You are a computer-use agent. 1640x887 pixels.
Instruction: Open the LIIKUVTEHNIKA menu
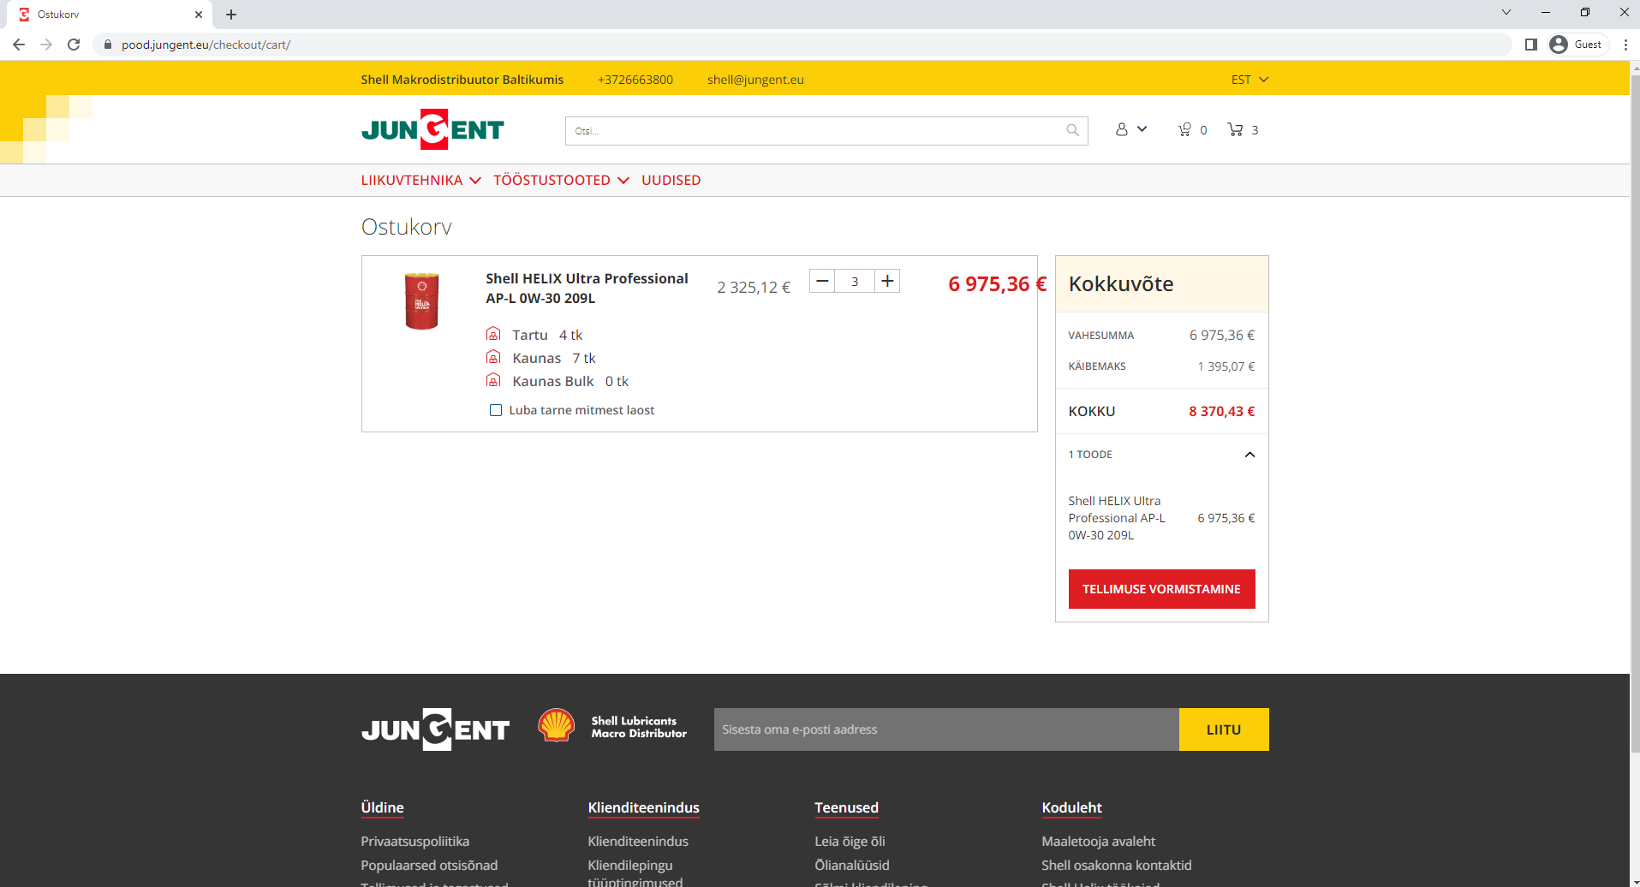pyautogui.click(x=420, y=180)
